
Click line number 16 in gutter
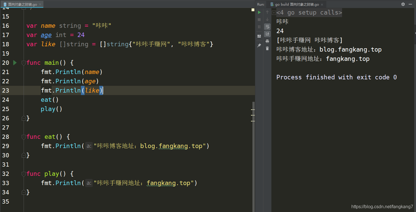[x=6, y=26]
